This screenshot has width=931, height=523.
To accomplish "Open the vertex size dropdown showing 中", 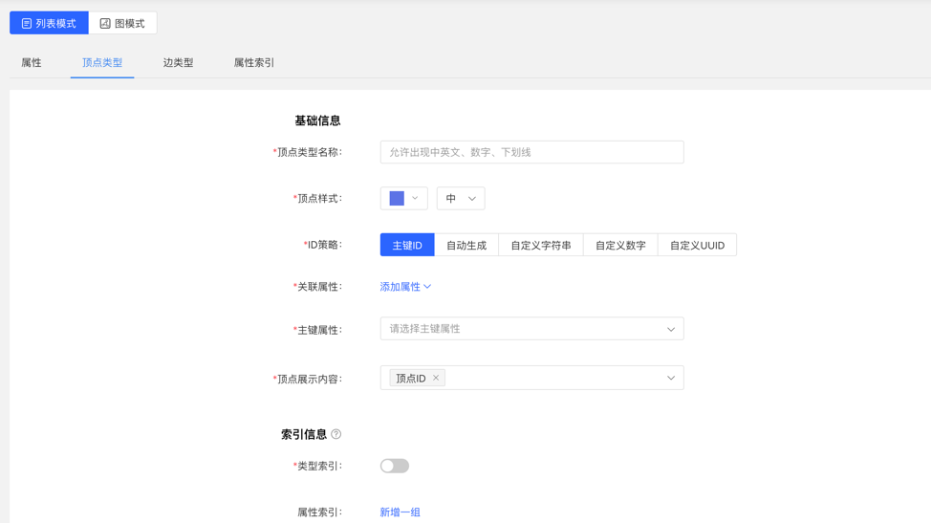I will [x=461, y=199].
